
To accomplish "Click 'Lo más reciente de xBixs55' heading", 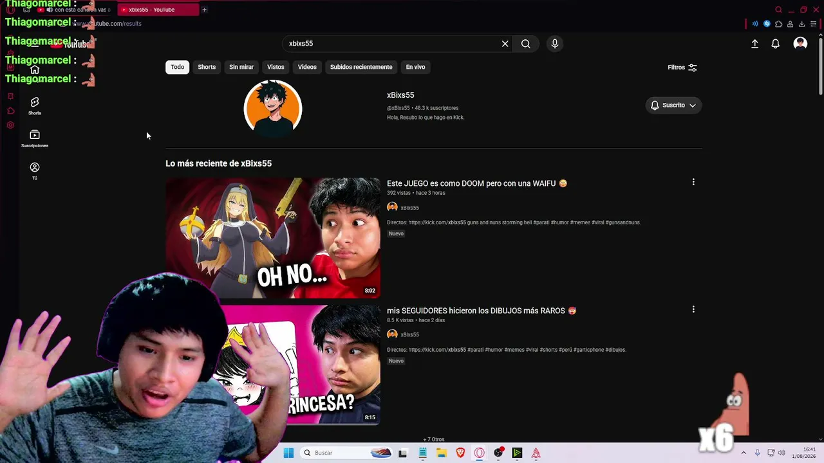I will (218, 163).
